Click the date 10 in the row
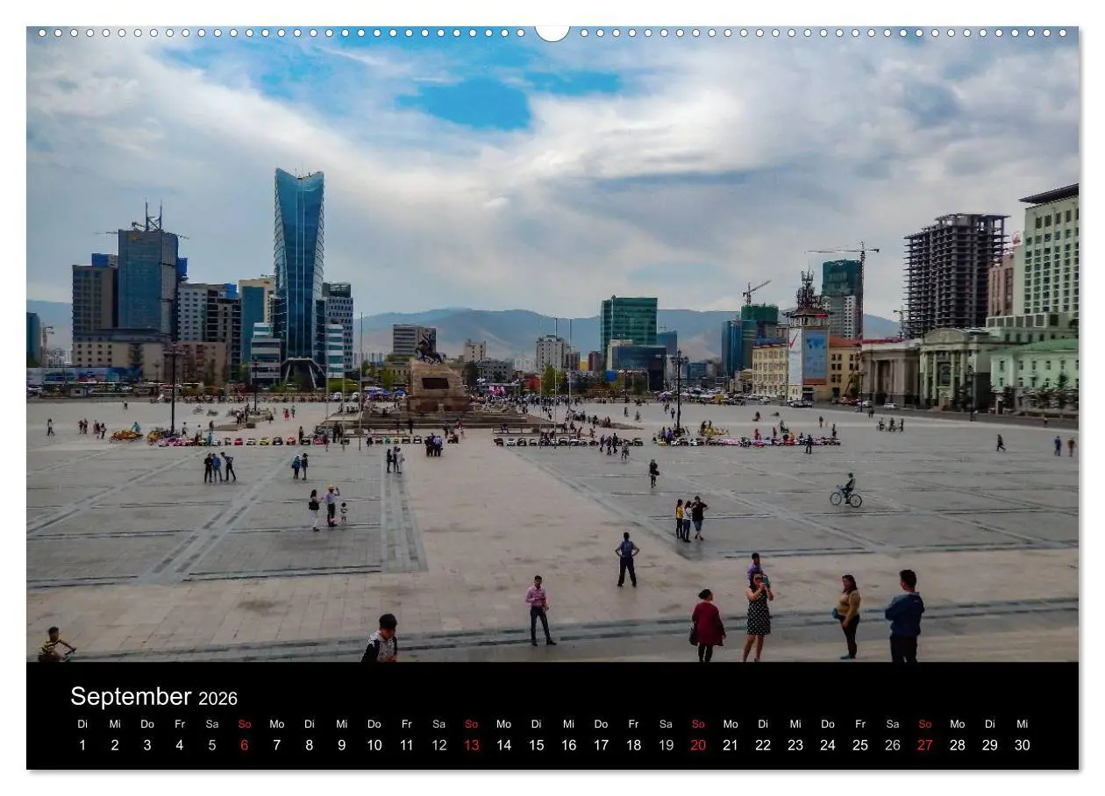1105x796 pixels. [374, 745]
